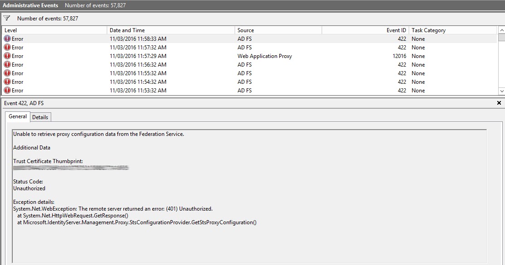Click the error icon beside the Web Application Proxy event
505x265 pixels.
point(6,56)
